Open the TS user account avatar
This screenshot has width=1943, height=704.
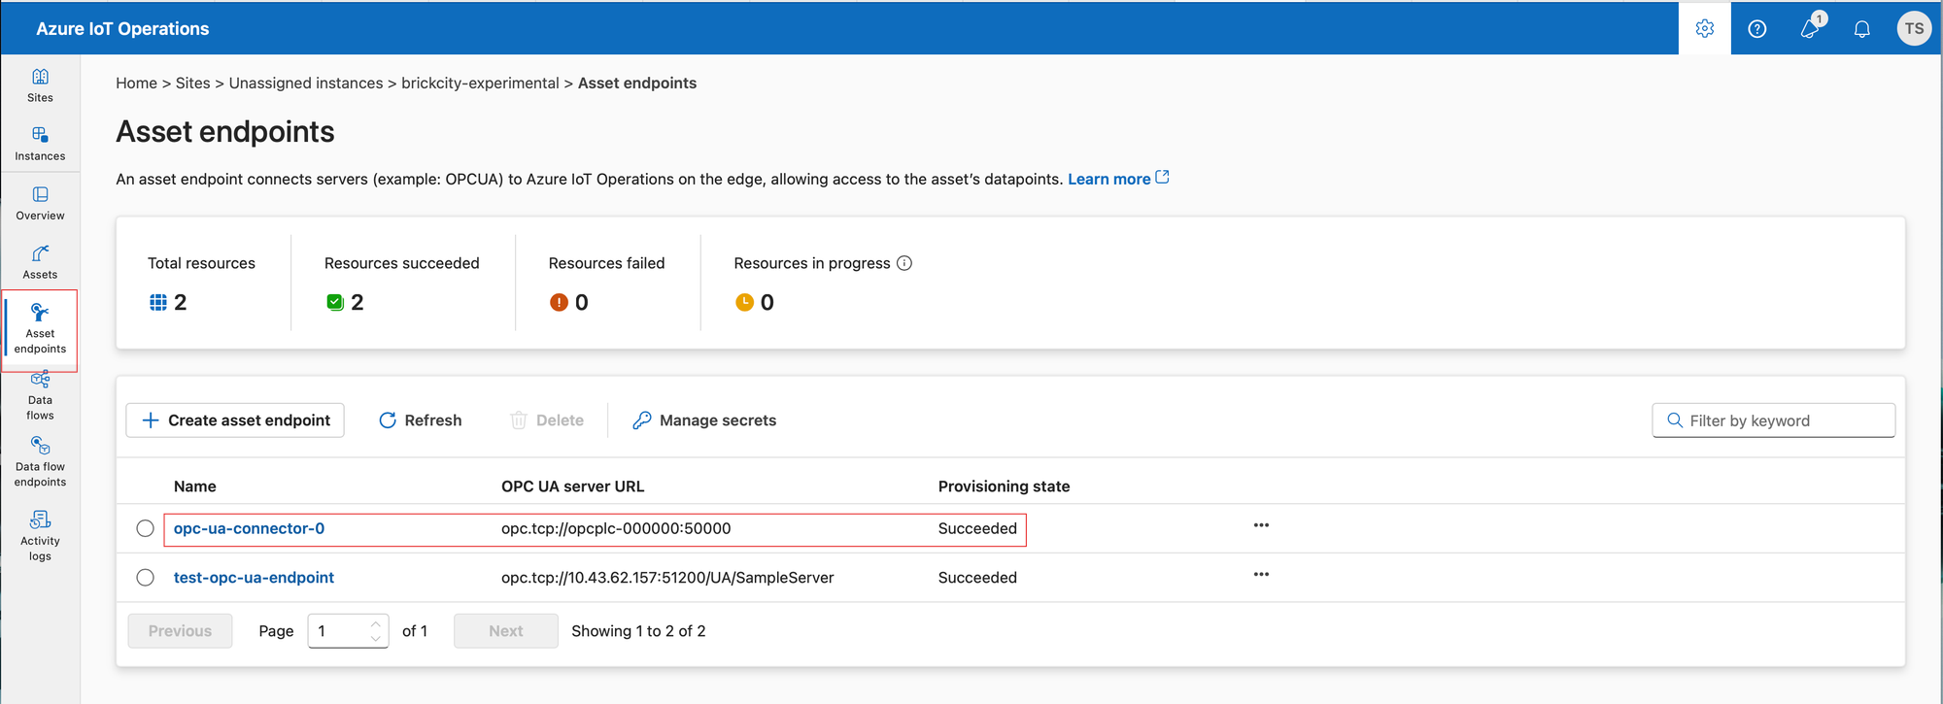(x=1914, y=29)
